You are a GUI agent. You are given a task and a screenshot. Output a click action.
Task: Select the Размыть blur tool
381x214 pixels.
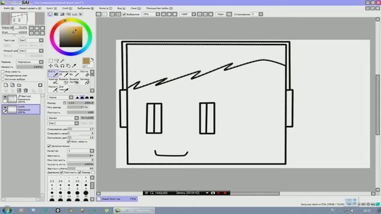point(53,89)
